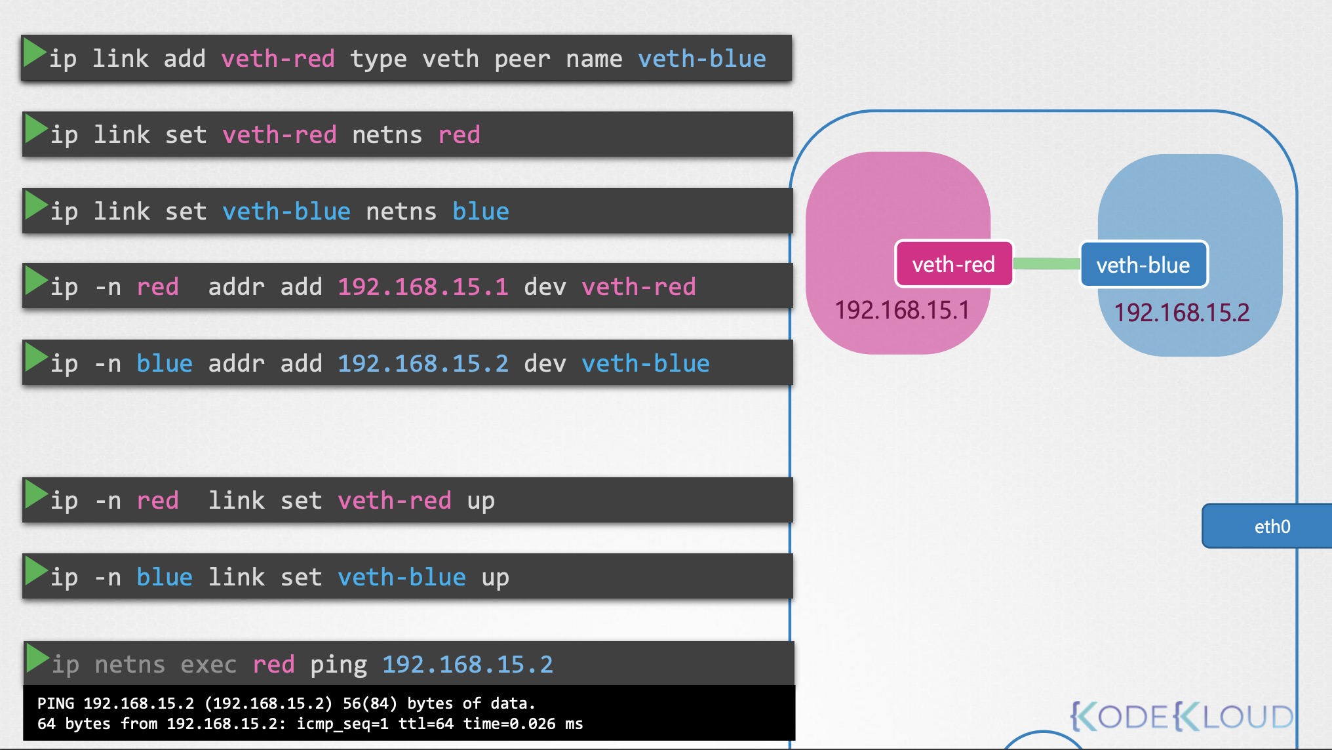Click 'up' in the 'veth-blue up' command

[x=495, y=579]
